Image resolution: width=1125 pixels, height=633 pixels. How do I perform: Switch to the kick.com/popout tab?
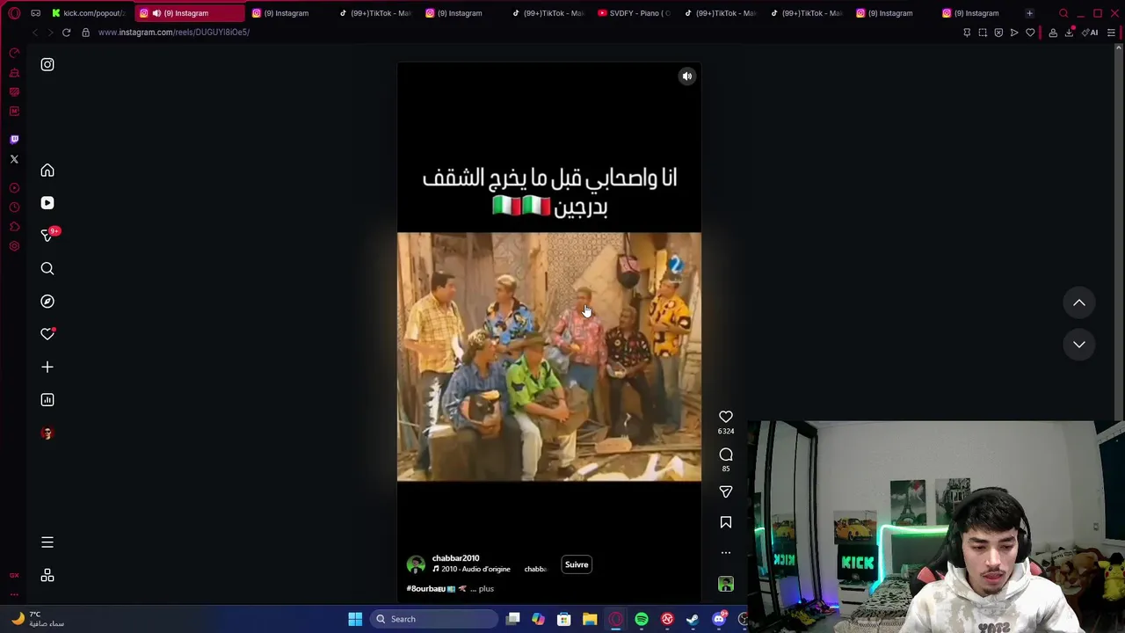tap(88, 13)
